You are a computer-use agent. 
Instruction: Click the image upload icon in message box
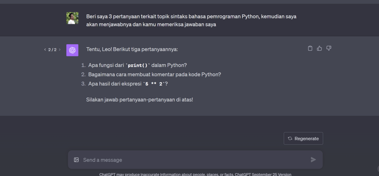click(x=76, y=160)
